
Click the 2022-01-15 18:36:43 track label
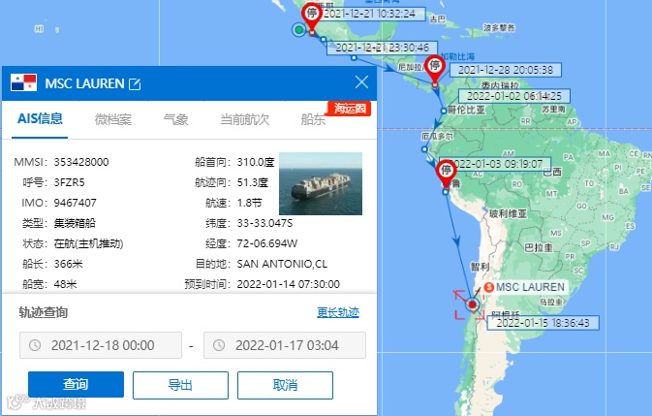pos(543,323)
